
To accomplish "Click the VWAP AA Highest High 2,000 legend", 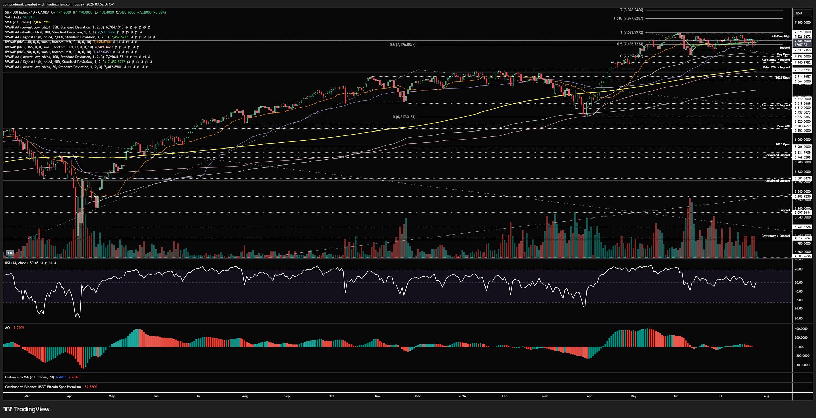I will point(80,37).
